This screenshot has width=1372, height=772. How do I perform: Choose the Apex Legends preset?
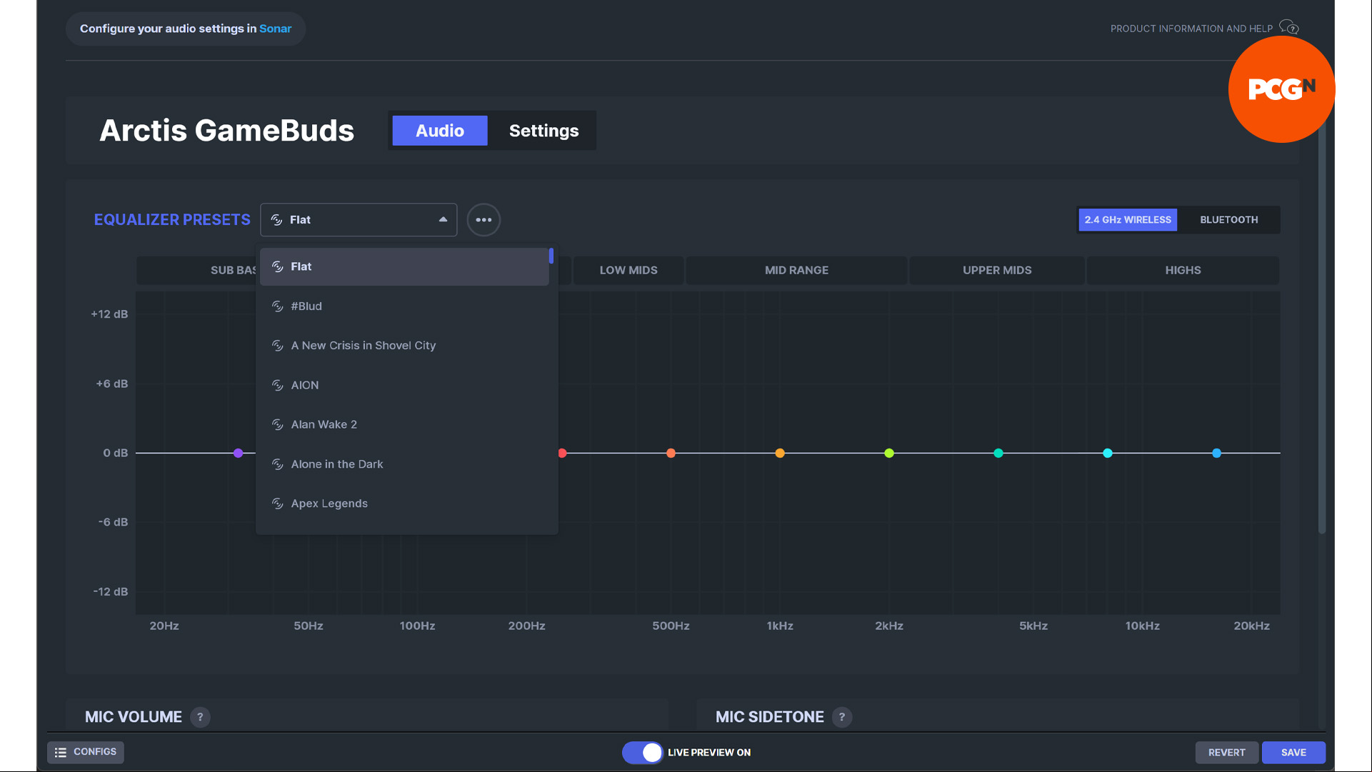point(404,503)
